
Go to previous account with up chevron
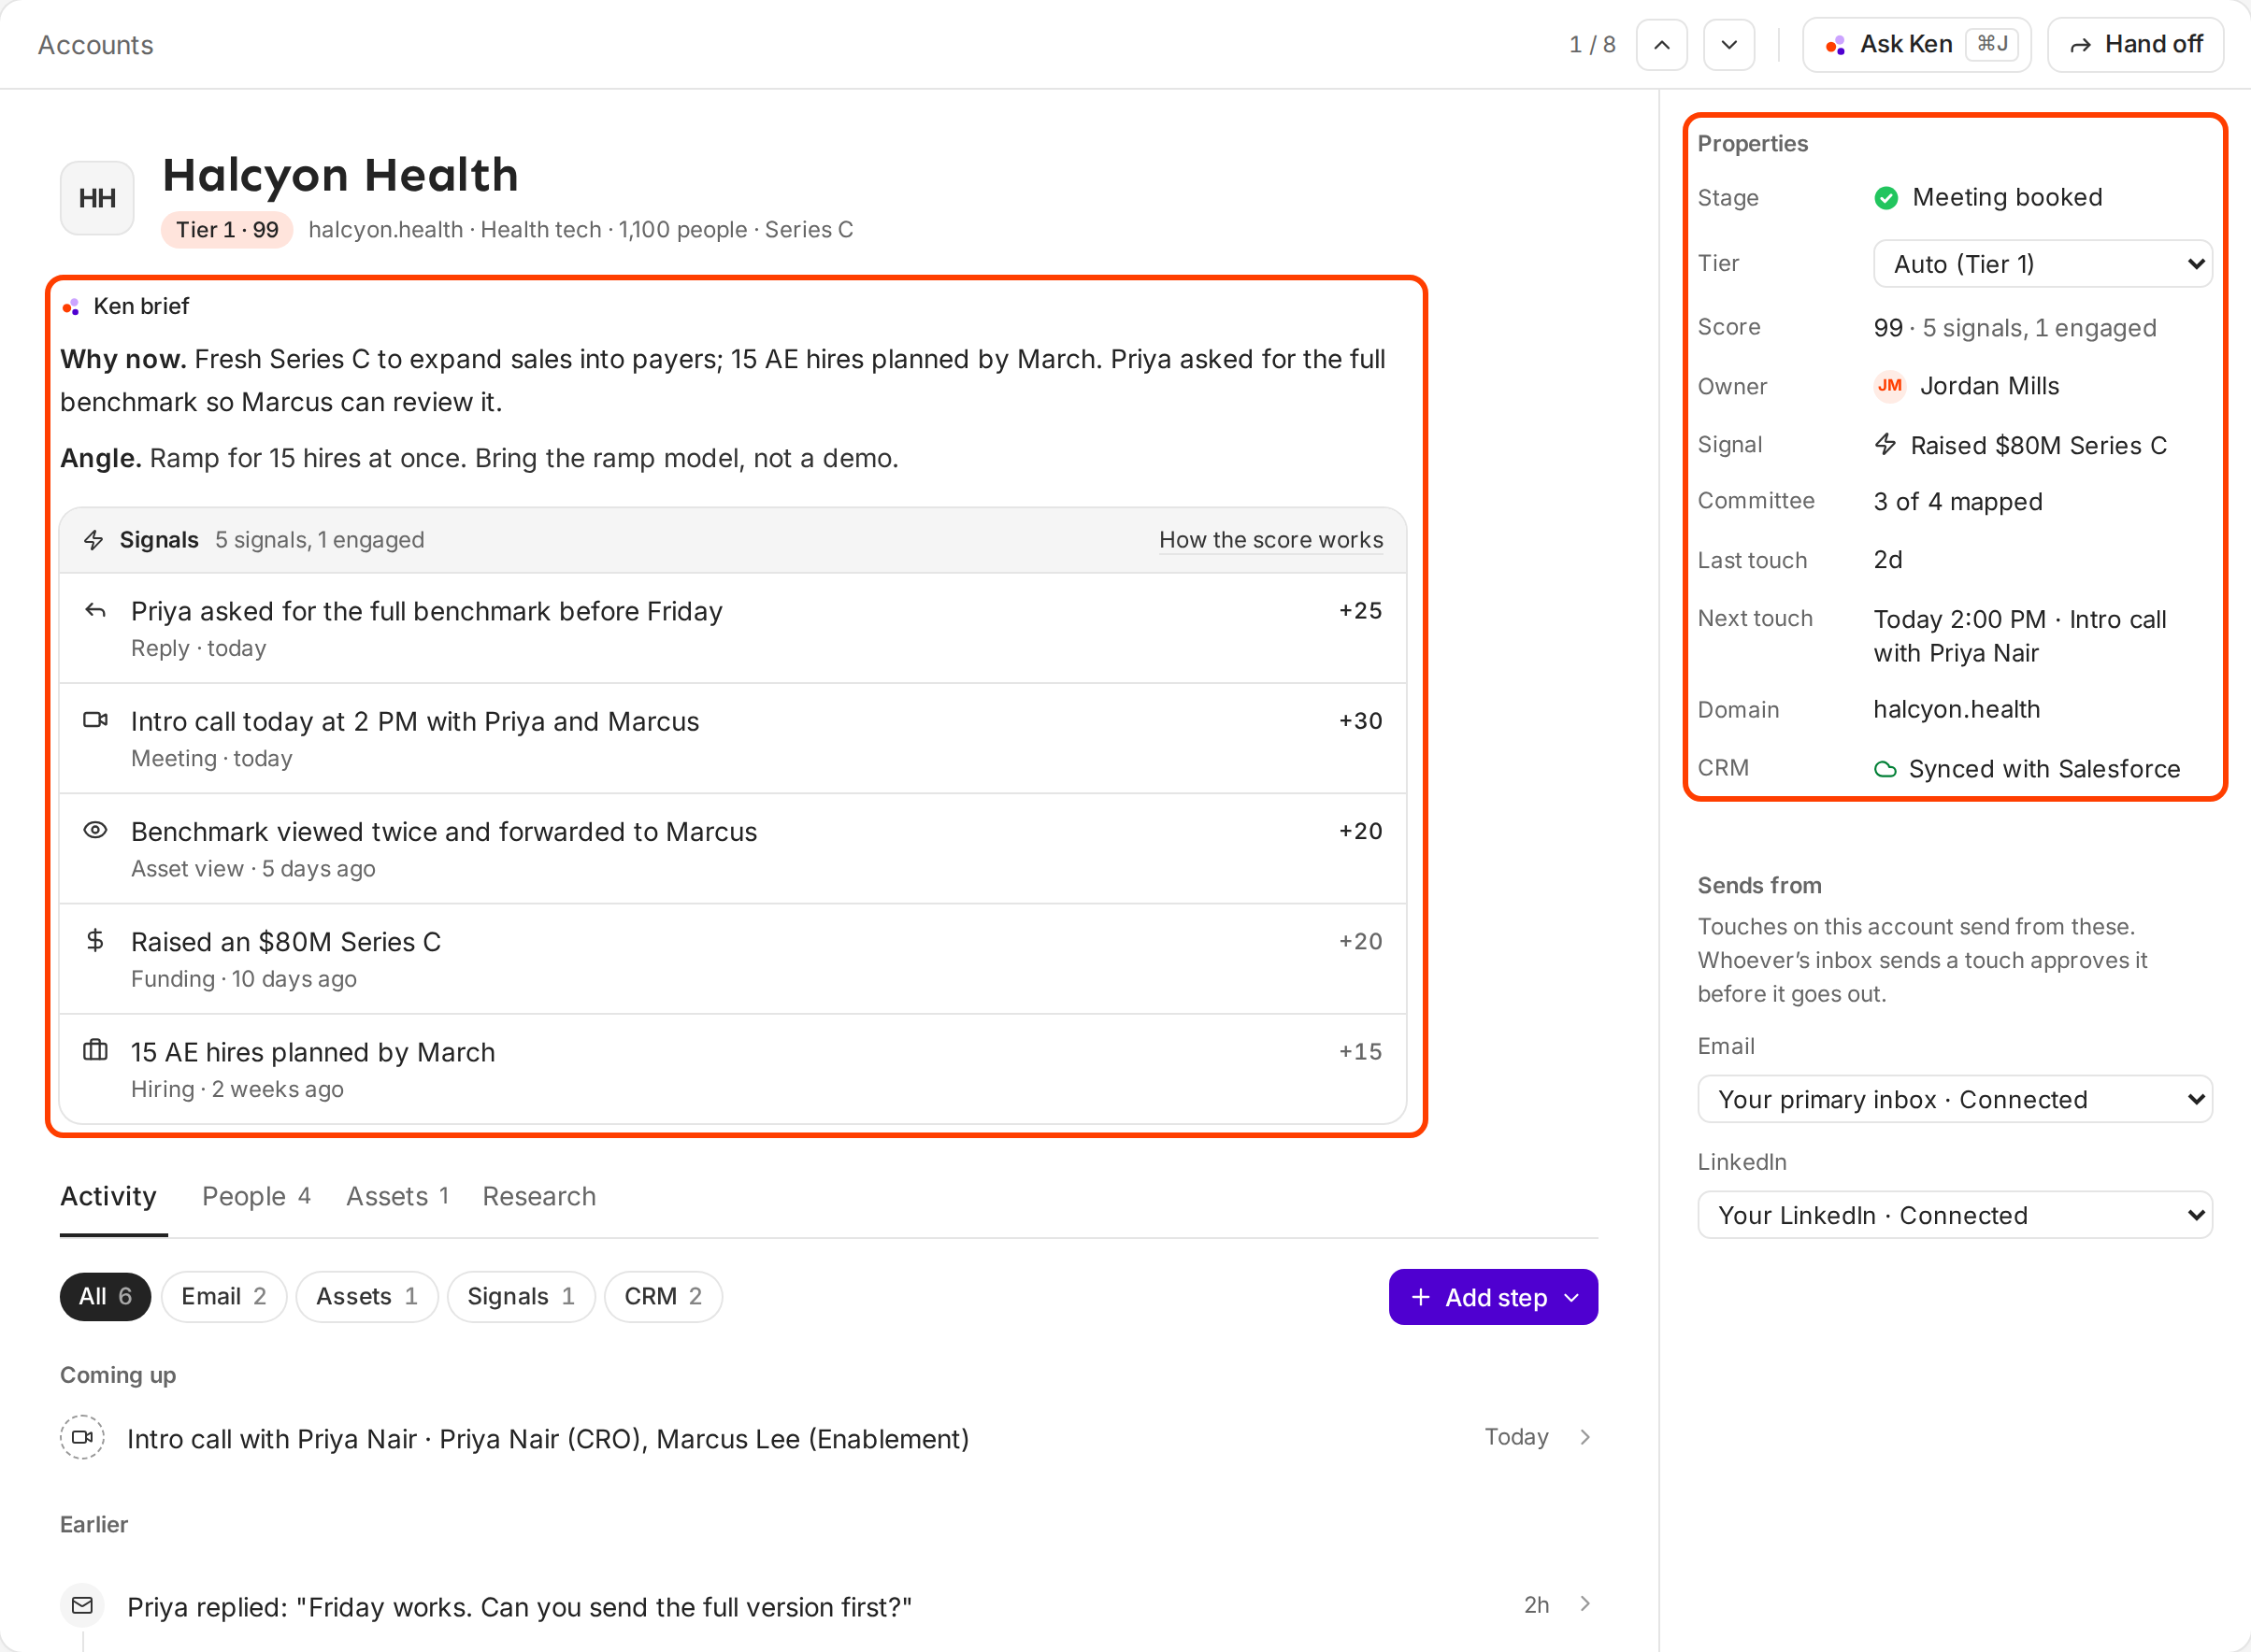click(x=1661, y=45)
